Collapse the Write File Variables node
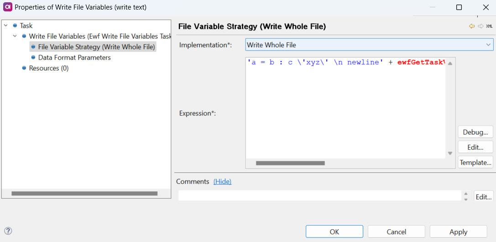Image resolution: width=496 pixels, height=242 pixels. point(15,36)
